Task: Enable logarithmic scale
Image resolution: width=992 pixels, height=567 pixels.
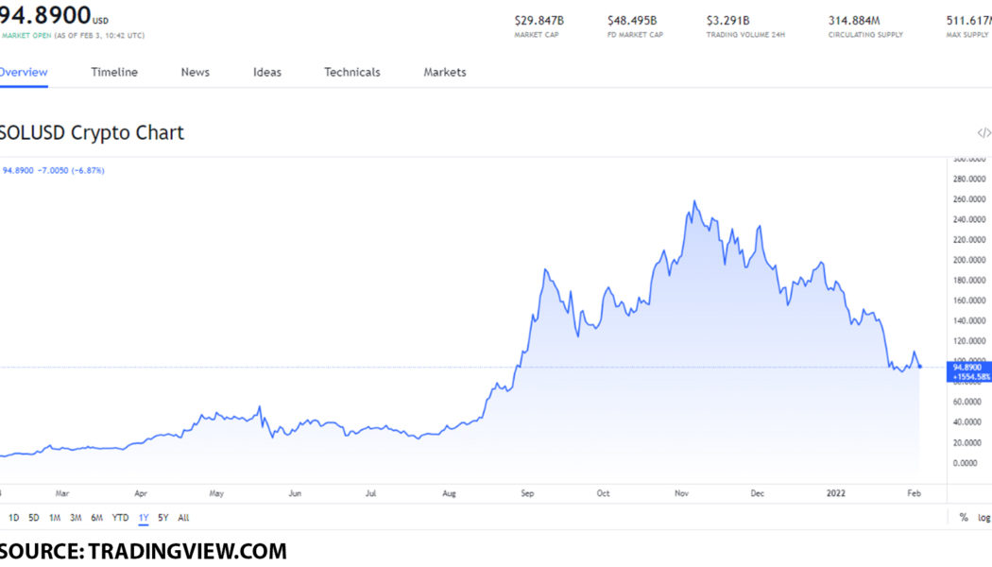Action: point(984,518)
